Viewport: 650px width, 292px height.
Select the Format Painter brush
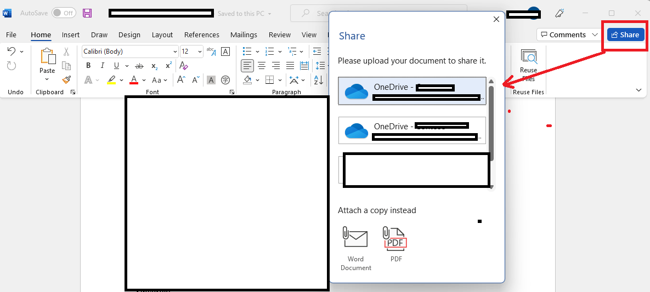pyautogui.click(x=66, y=79)
